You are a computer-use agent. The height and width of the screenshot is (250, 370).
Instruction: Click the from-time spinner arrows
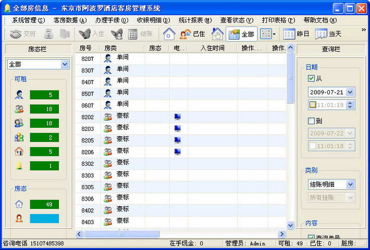tap(350, 105)
